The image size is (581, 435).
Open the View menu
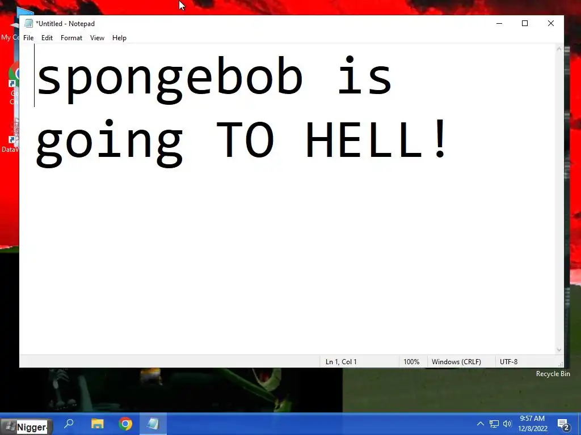97,38
